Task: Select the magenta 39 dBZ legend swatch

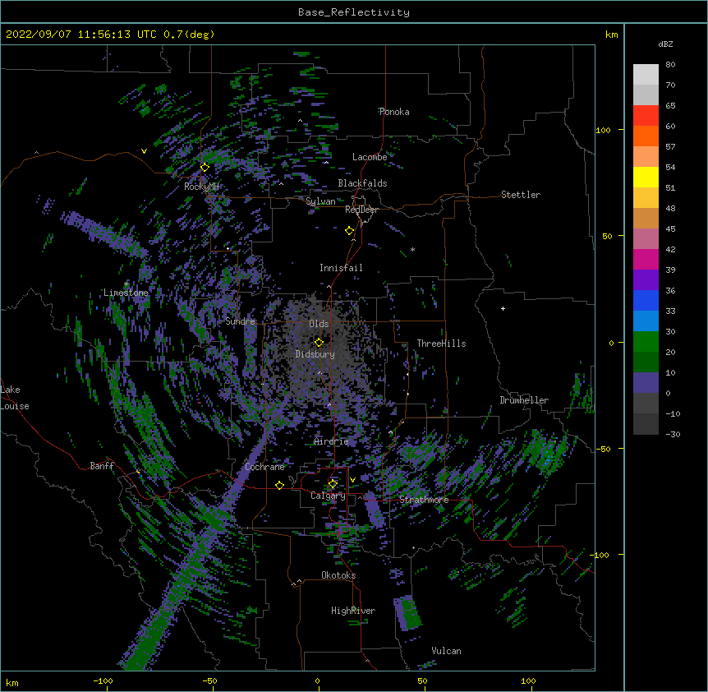Action: click(646, 259)
